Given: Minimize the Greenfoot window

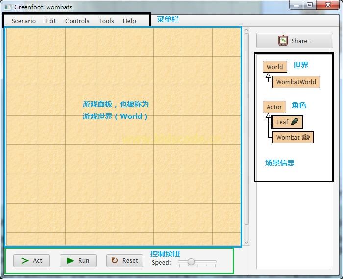Looking at the screenshot, I should pyautogui.click(x=296, y=5).
